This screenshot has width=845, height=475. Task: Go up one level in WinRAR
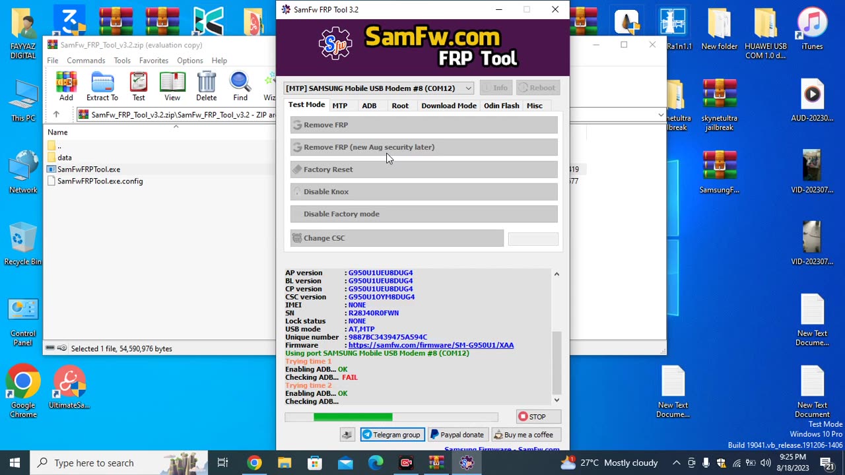(x=56, y=114)
